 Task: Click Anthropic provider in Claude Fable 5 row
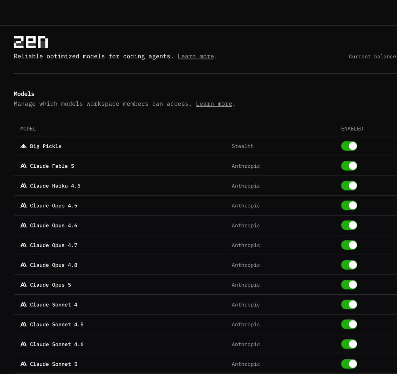click(x=246, y=166)
